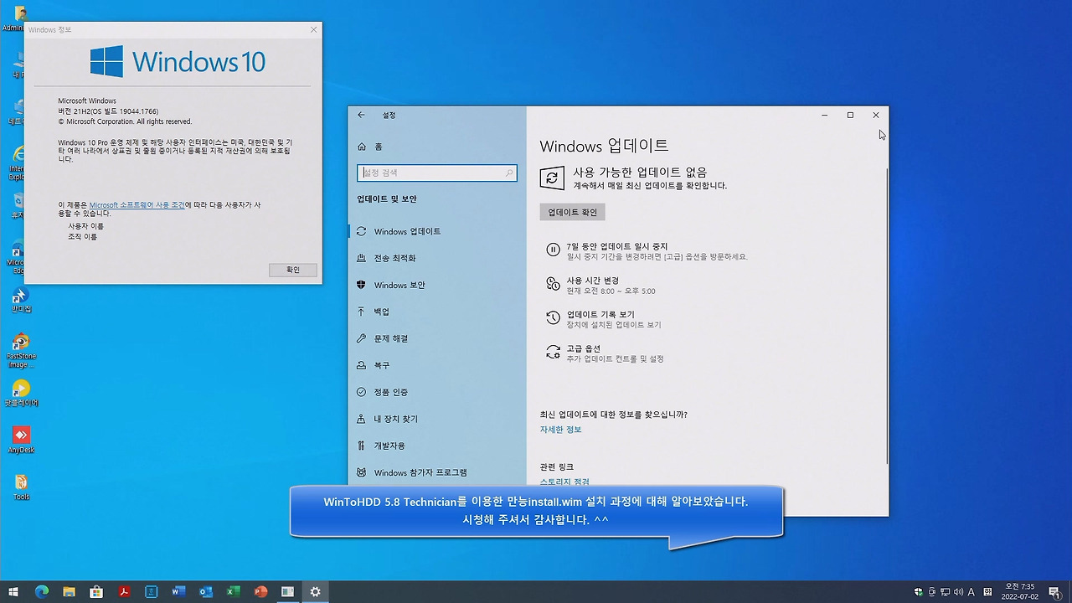Click the refresh icon next to update status
Screen dimensions: 1072x603
click(551, 178)
